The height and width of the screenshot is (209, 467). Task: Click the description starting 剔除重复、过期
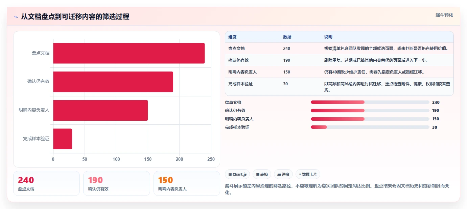[376, 60]
